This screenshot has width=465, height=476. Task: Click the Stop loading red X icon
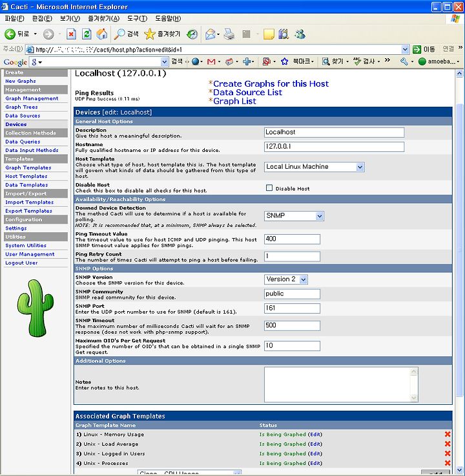[x=71, y=34]
